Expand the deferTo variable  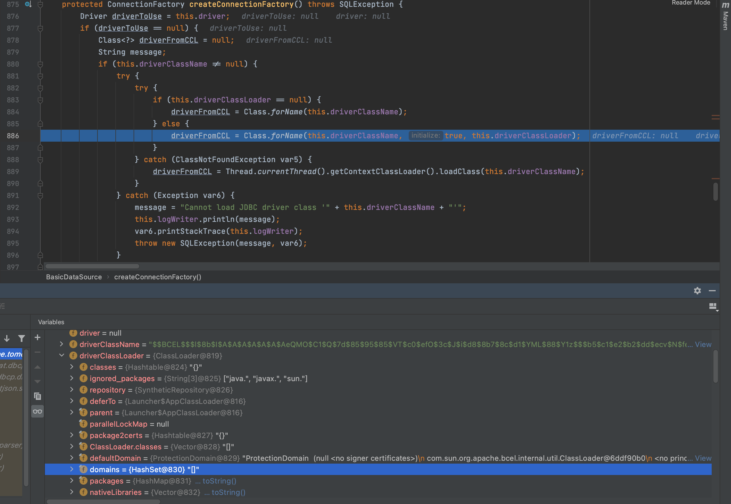[x=72, y=401]
